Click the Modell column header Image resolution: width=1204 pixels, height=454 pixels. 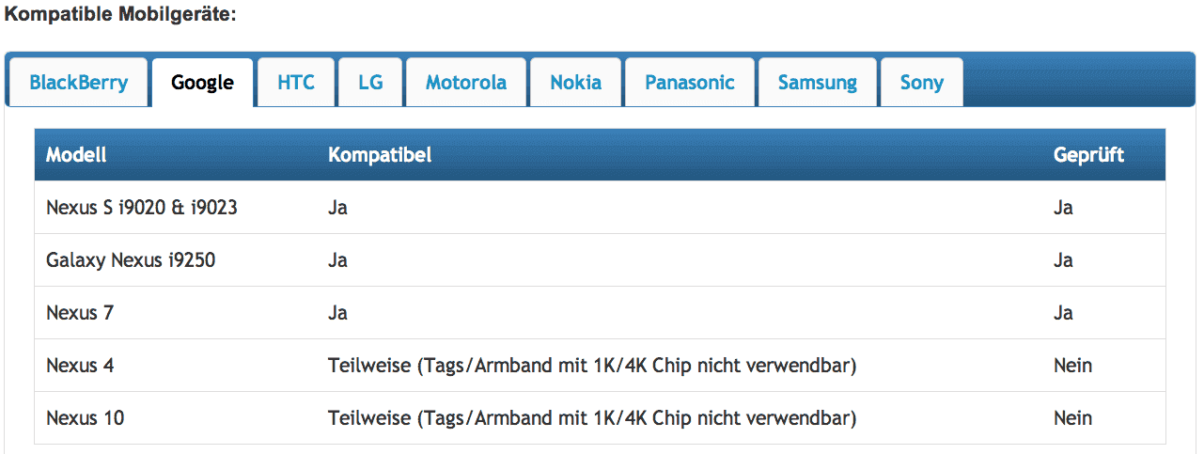[76, 155]
